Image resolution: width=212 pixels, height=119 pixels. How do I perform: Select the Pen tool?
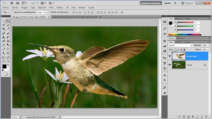pyautogui.click(x=4, y=49)
